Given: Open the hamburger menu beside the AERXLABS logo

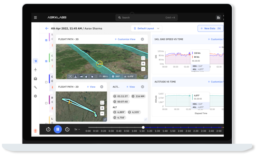Looking at the screenshot, I should (35, 17).
